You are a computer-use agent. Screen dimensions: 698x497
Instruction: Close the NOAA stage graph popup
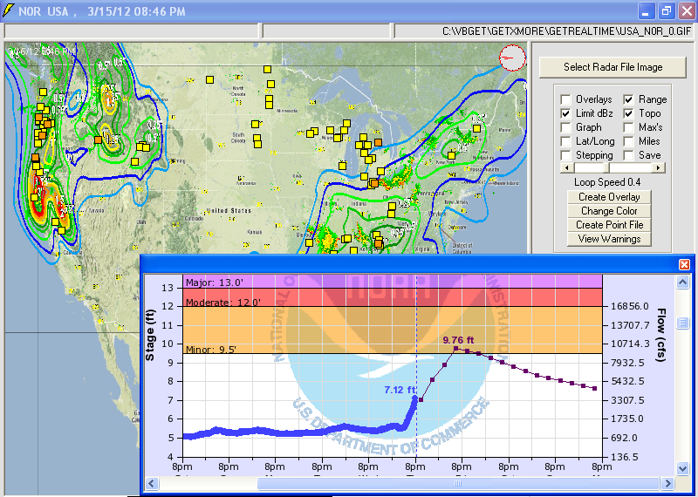coord(684,264)
